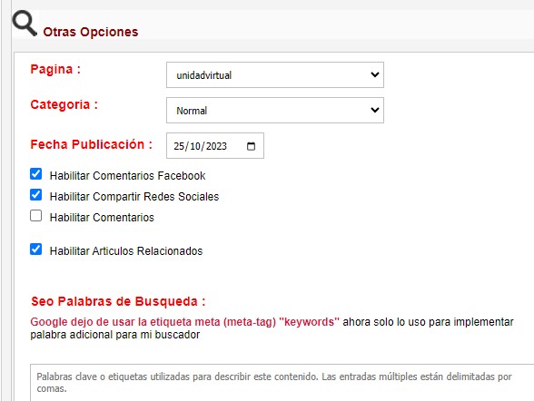This screenshot has height=401, width=534.
Task: Select the year 2023 in the date field
Action: [x=216, y=146]
